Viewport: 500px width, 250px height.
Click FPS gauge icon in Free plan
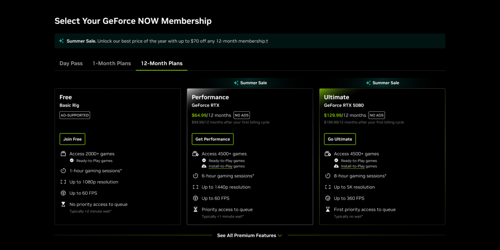coord(63,193)
